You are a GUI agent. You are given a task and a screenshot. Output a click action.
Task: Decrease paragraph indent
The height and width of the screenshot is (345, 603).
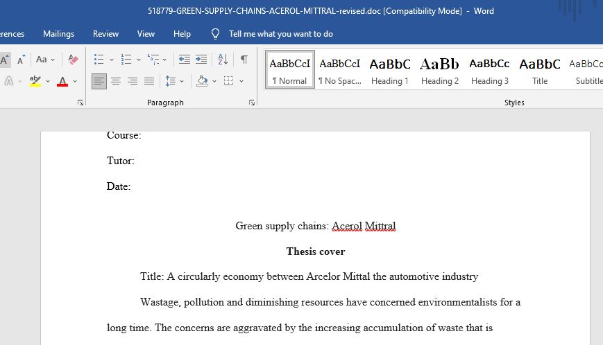[184, 60]
